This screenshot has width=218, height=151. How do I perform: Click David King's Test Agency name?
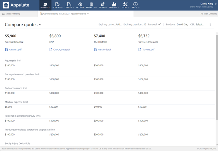(202, 7)
